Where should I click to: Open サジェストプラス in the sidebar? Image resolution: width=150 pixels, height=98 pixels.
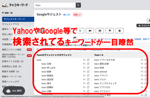11,24
